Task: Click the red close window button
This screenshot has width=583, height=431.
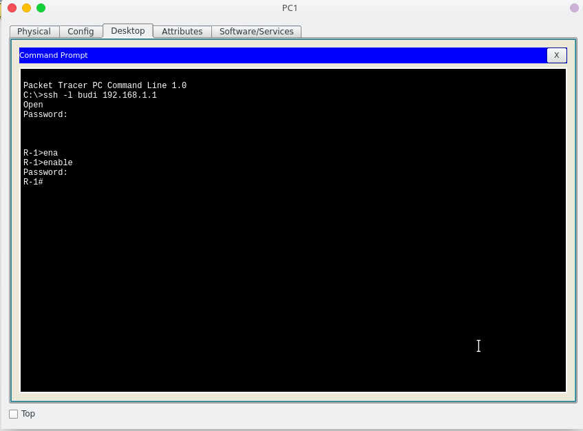Action: 12,8
